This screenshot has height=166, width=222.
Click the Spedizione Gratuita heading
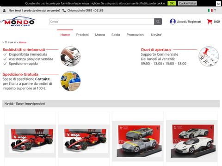[20, 74]
